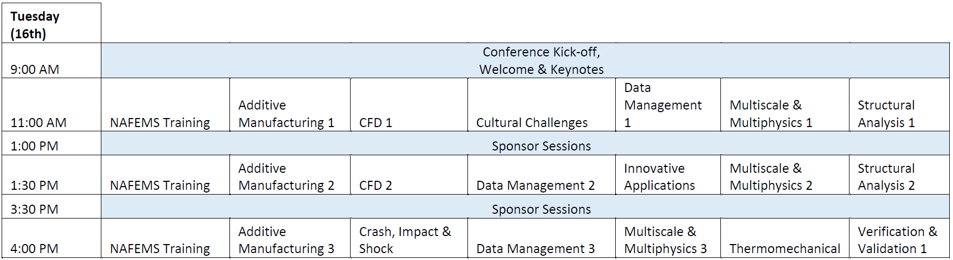Screen dimensions: 953x260
Task: Click Additive Manufacturing 2 cell
Action: pyautogui.click(x=290, y=175)
